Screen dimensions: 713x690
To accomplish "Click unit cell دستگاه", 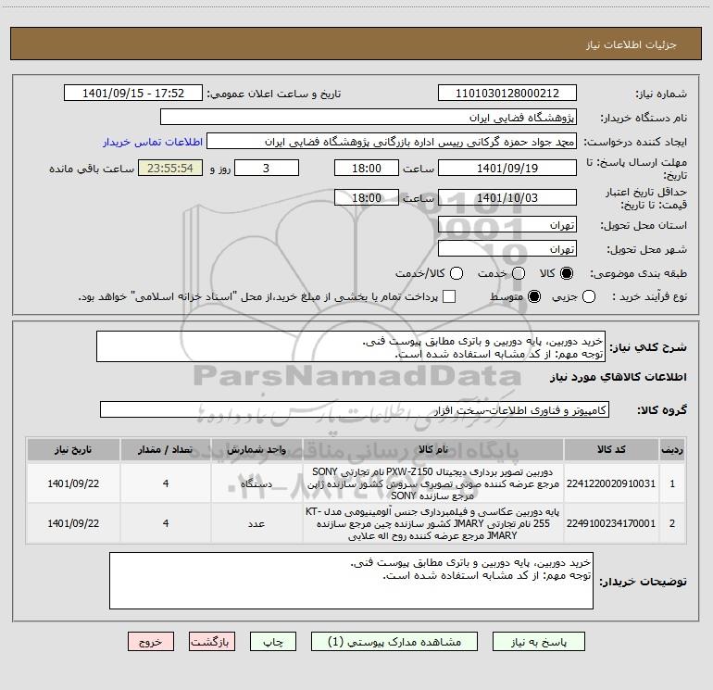I will pos(256,483).
